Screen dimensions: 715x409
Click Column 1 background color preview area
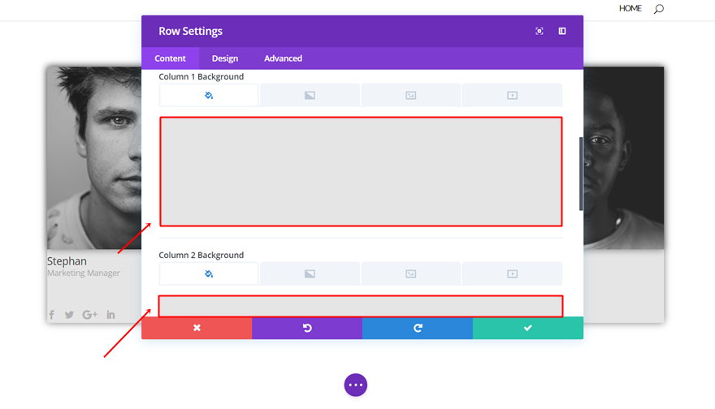point(361,171)
